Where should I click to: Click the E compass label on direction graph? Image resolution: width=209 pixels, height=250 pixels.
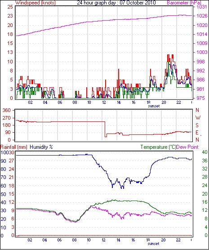coord(197,133)
